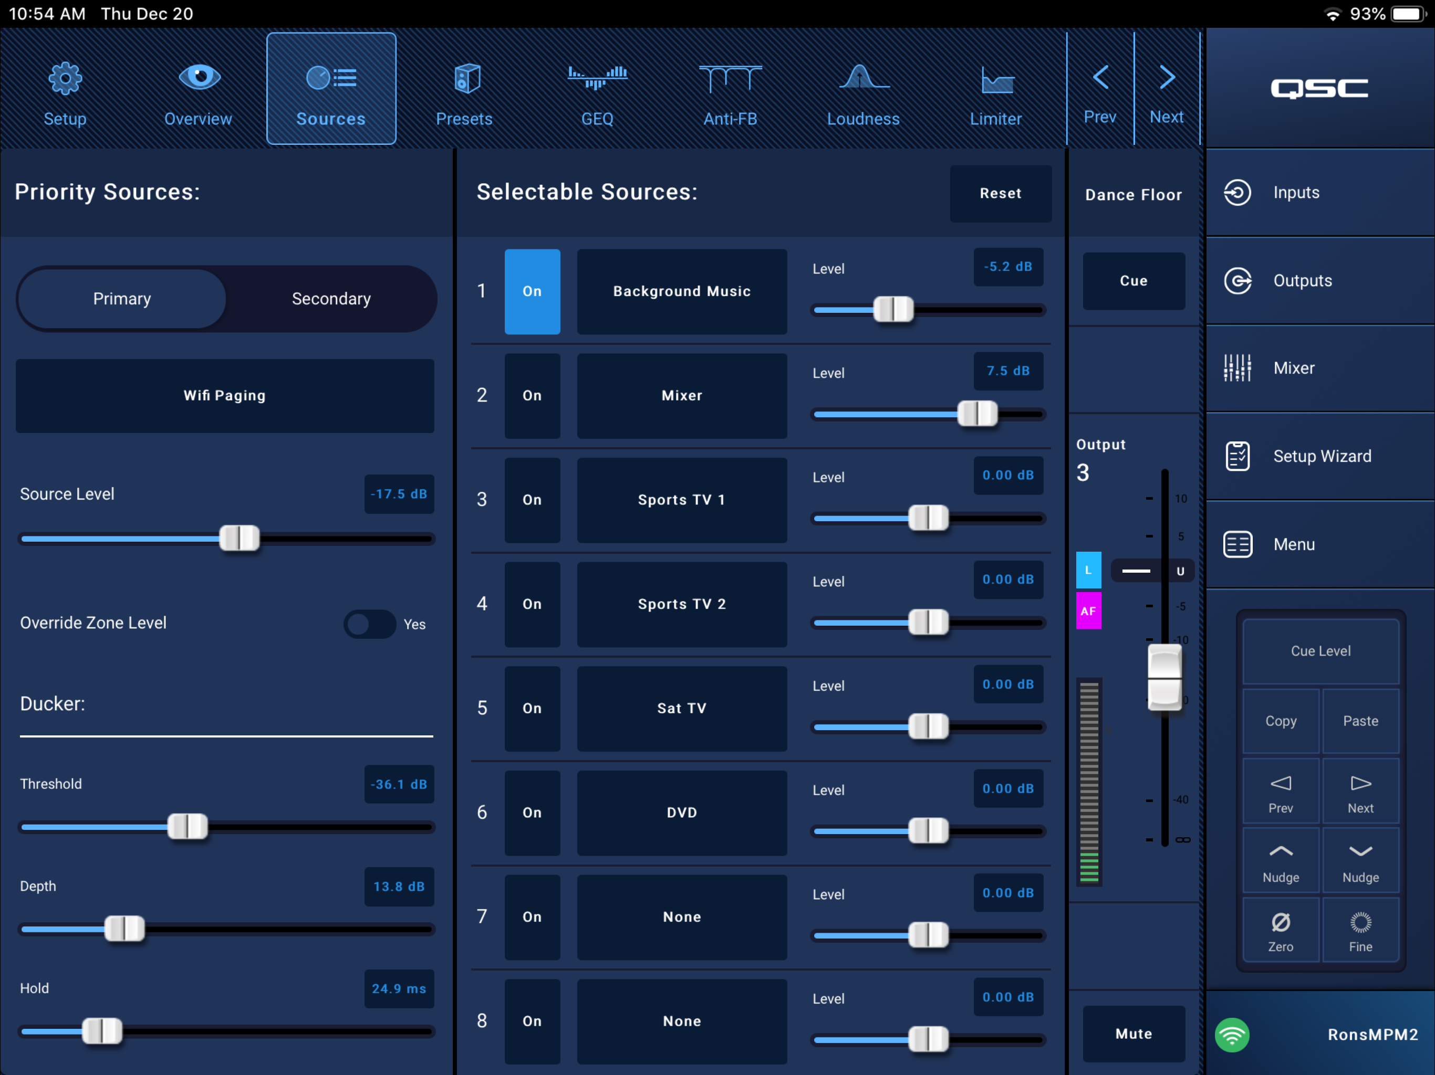Open the Loudness curve icon
Image resolution: width=1435 pixels, height=1075 pixels.
863,78
